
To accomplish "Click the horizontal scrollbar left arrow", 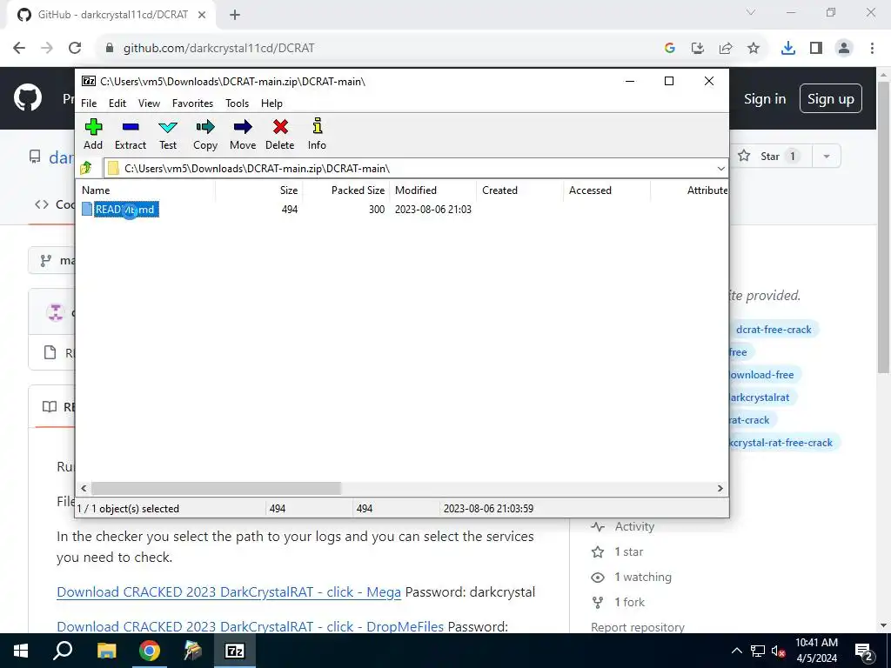I will [x=84, y=489].
